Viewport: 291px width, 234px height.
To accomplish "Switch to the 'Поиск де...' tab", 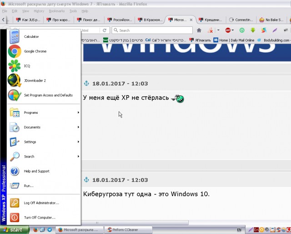I will [x=89, y=20].
